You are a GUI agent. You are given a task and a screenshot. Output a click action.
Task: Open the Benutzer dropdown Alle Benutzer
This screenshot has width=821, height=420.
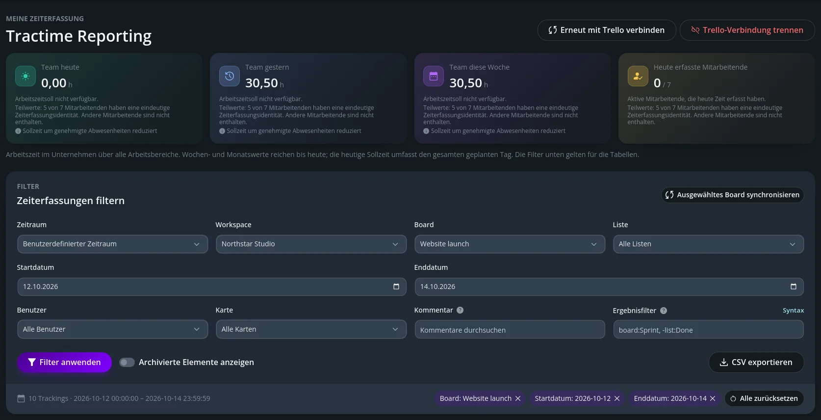[113, 329]
